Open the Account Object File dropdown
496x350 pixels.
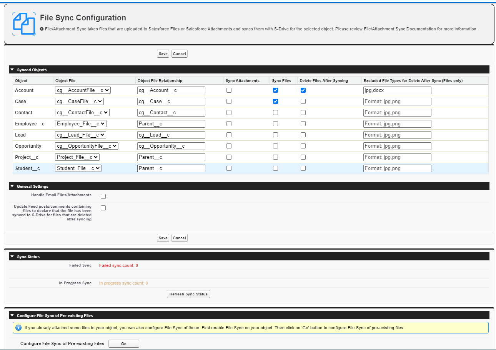point(83,90)
